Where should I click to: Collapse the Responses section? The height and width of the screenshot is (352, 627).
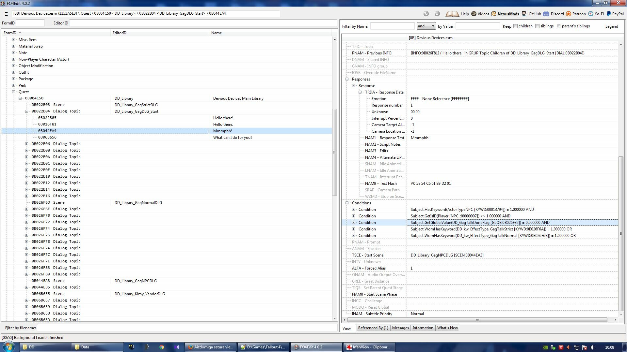click(x=347, y=79)
